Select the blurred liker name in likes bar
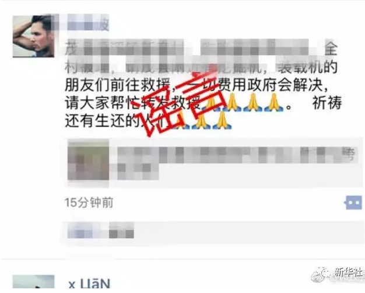365x293 pixels. pyautogui.click(x=100, y=231)
